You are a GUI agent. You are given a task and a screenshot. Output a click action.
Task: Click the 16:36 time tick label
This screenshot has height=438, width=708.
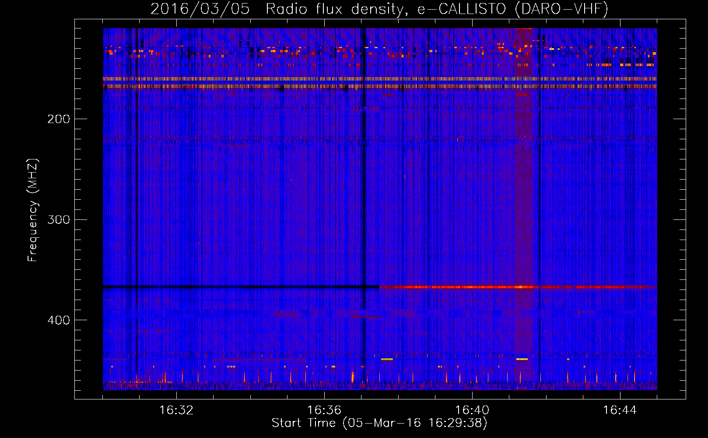pyautogui.click(x=324, y=410)
